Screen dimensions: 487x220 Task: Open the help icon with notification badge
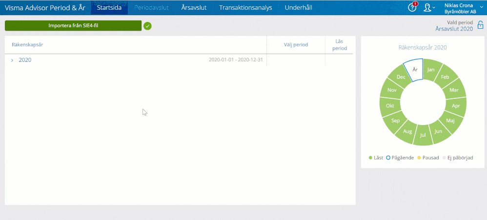[x=412, y=7]
